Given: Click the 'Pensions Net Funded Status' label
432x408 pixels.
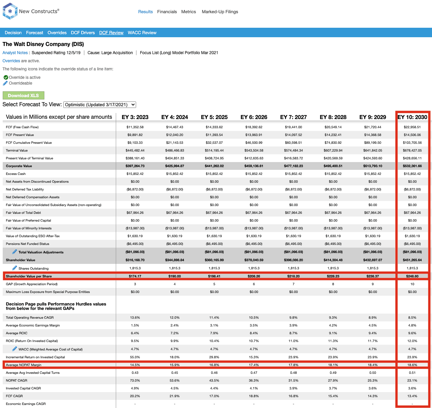Looking at the screenshot, I should click(x=27, y=244).
